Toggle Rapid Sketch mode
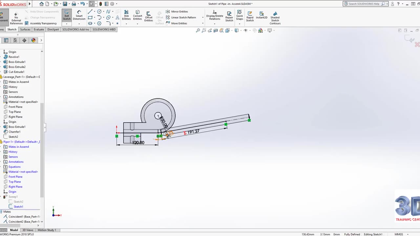 coord(250,16)
